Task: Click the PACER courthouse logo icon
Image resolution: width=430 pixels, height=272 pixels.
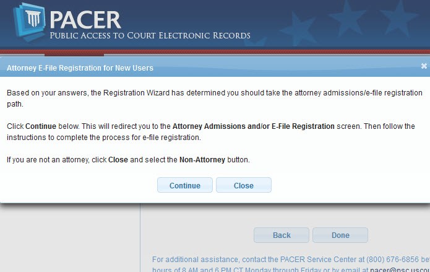Action: click(28, 24)
